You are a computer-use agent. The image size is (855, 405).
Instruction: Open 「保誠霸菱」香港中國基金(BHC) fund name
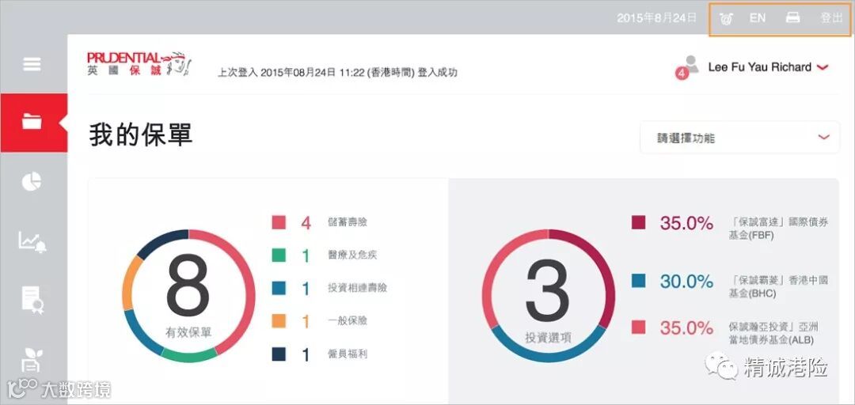[779, 287]
